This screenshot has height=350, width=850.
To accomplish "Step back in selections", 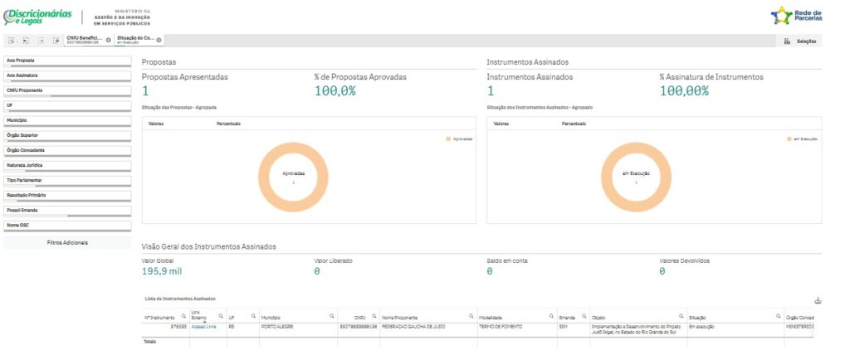I will [26, 41].
